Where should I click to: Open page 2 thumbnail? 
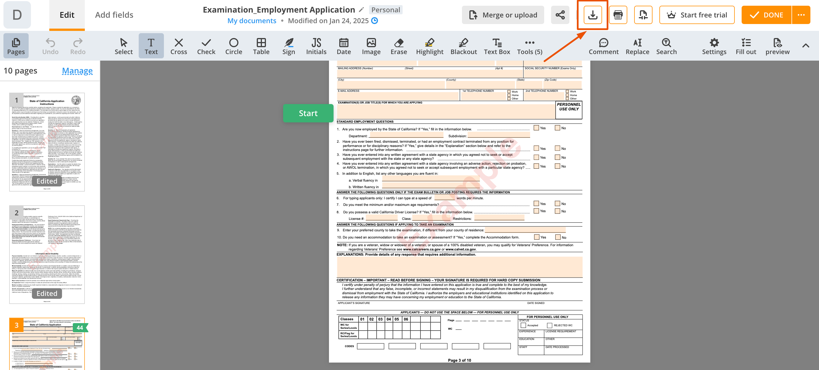pyautogui.click(x=47, y=254)
